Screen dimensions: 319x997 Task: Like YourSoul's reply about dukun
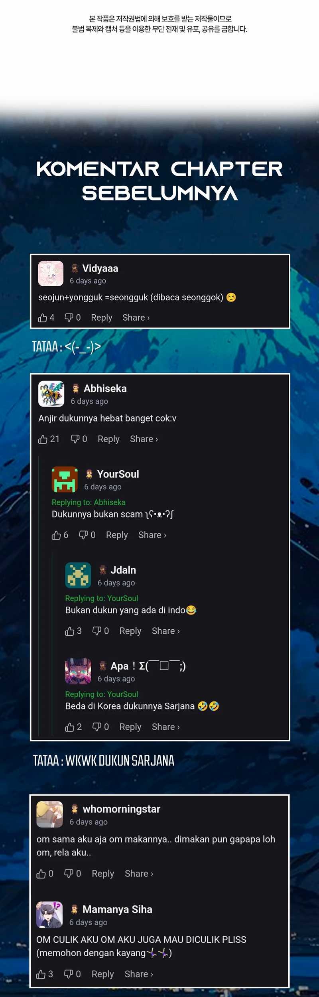click(56, 535)
